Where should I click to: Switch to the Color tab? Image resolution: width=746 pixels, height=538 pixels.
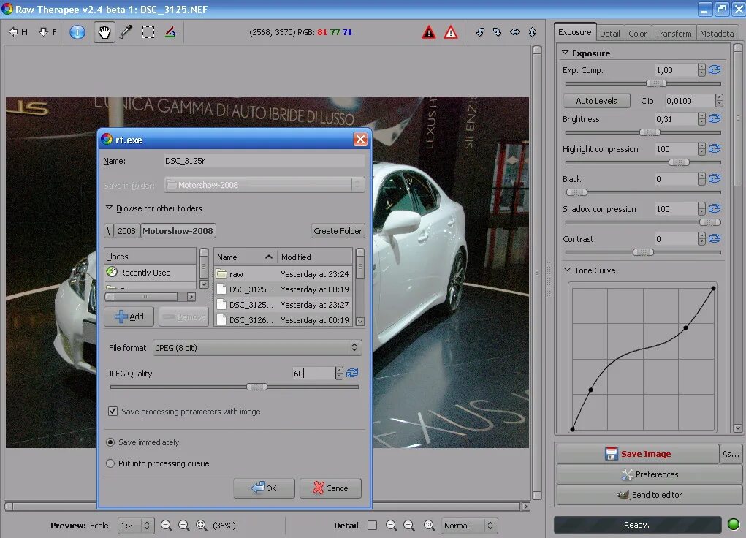pos(637,34)
